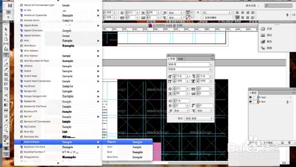296x167 pixels.
Task: Select Arial Black font in list
Action: 58,46
